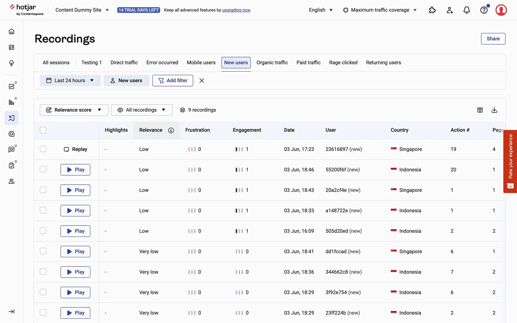Click the Share button
The width and height of the screenshot is (517, 323).
click(x=493, y=39)
